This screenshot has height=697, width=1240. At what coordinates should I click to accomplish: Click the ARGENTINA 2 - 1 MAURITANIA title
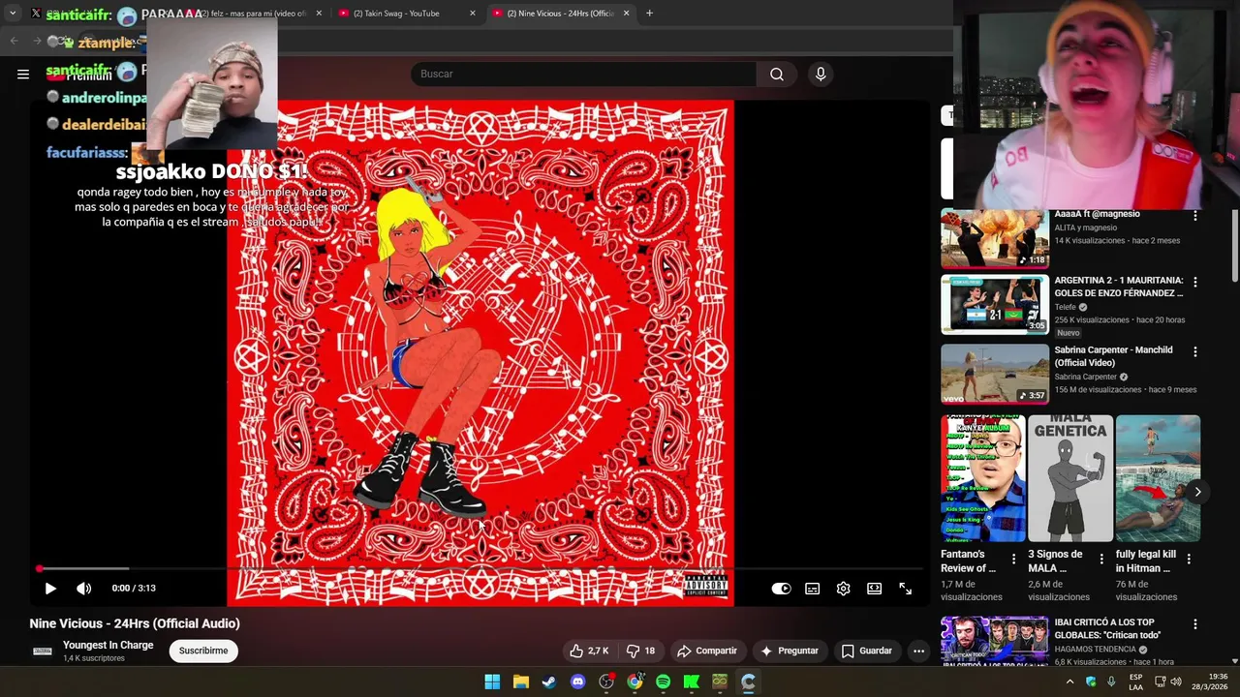coord(1119,287)
